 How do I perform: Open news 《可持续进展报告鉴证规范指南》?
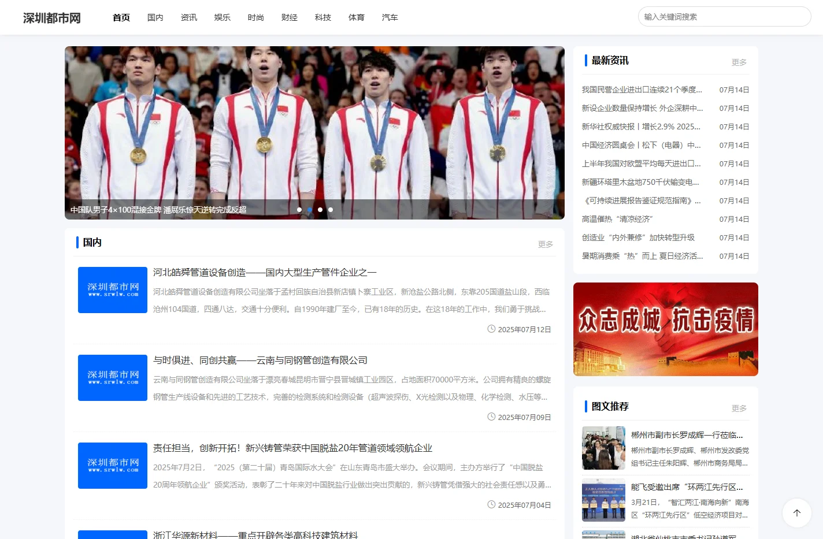641,200
